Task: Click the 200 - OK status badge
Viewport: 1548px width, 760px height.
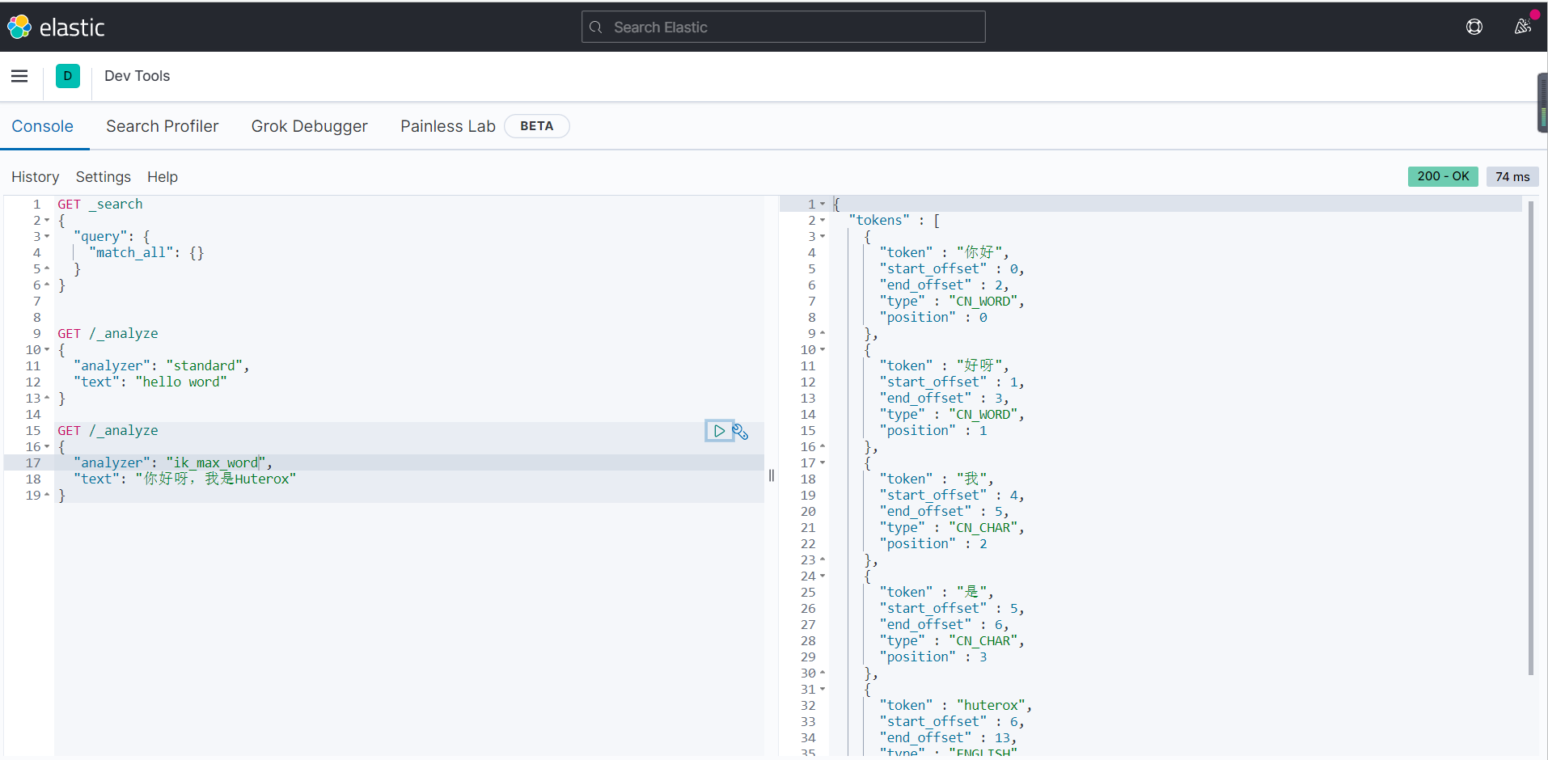Action: click(x=1443, y=176)
